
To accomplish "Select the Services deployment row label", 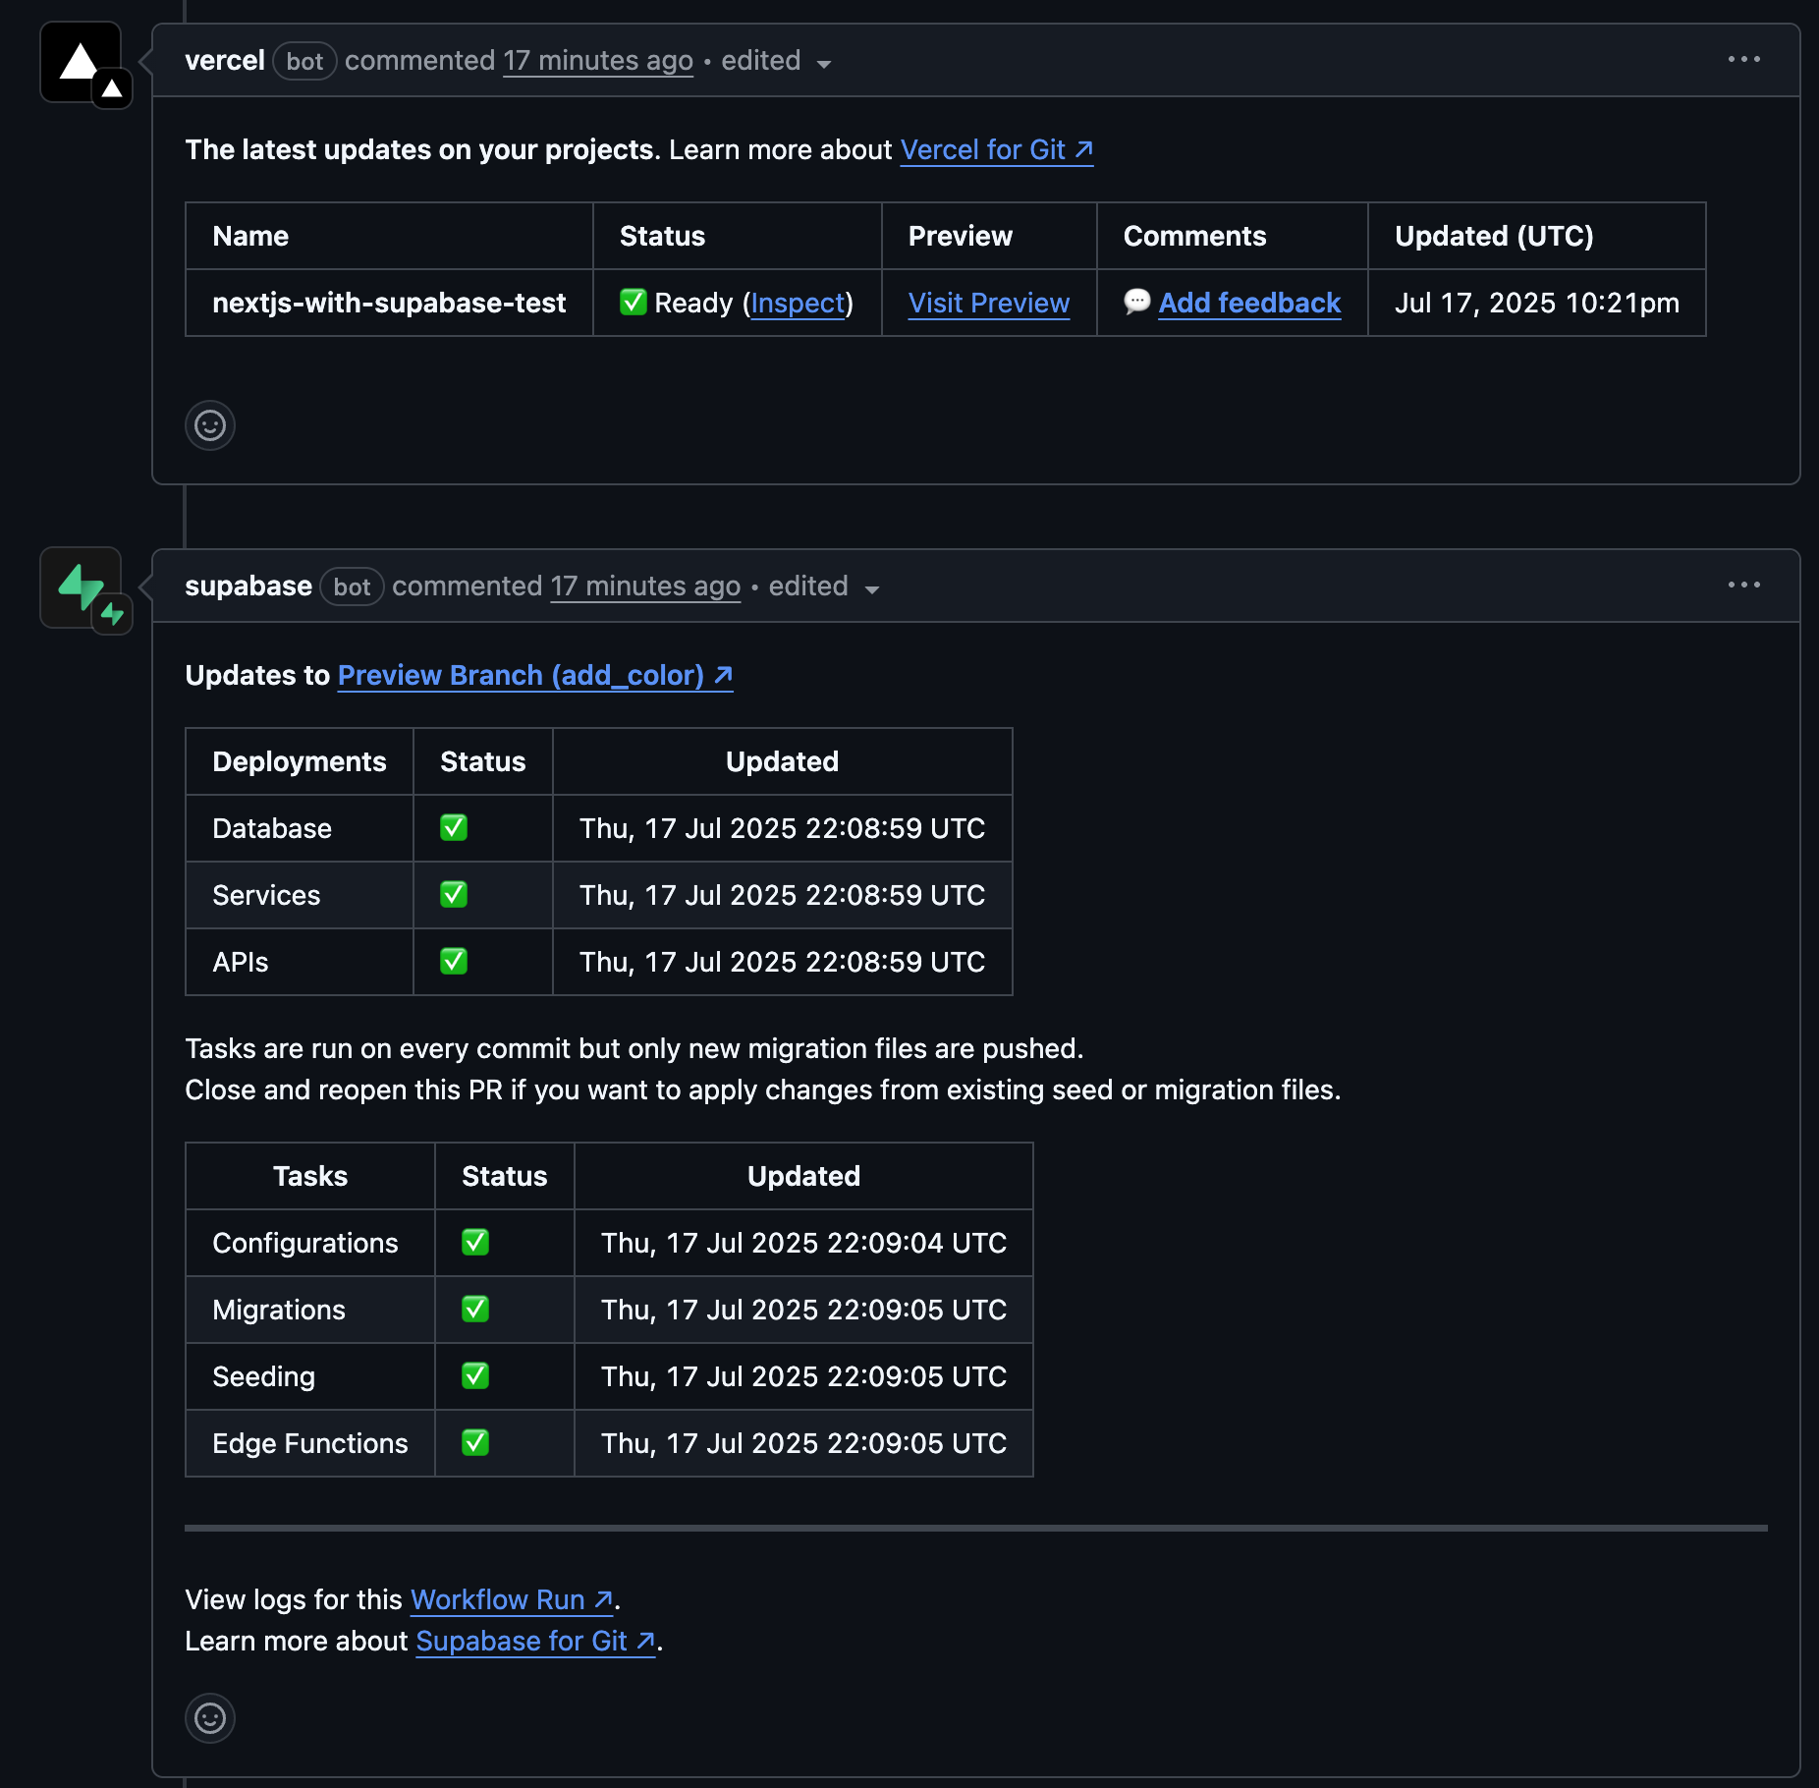I will 266,896.
